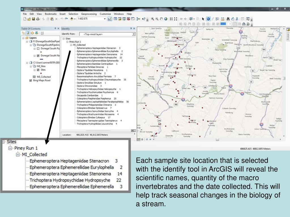Collapse the Layers group in Table Of Contents
Screen dimensions: 290x217
click(23, 38)
